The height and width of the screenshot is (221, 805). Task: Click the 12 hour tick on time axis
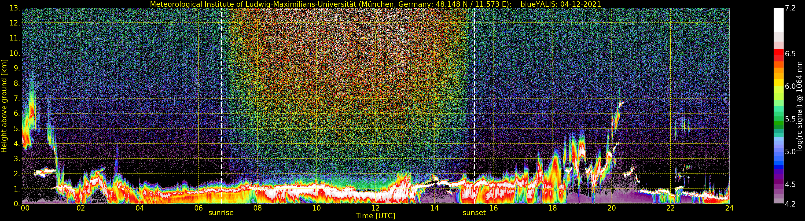375,208
